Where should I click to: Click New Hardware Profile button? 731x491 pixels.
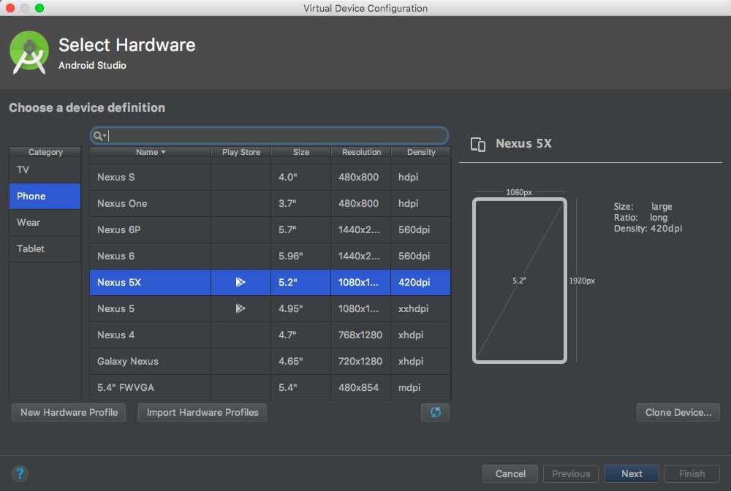69,412
